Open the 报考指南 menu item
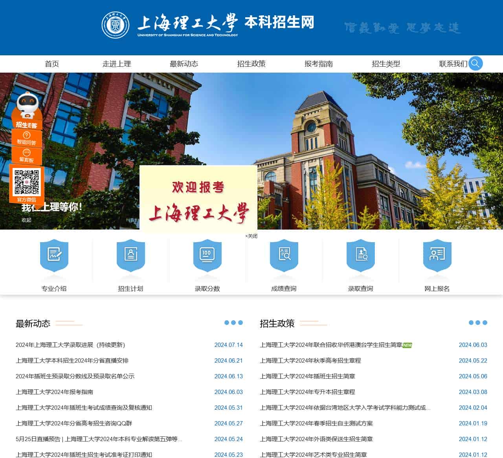The image size is (503, 458). pyautogui.click(x=319, y=64)
